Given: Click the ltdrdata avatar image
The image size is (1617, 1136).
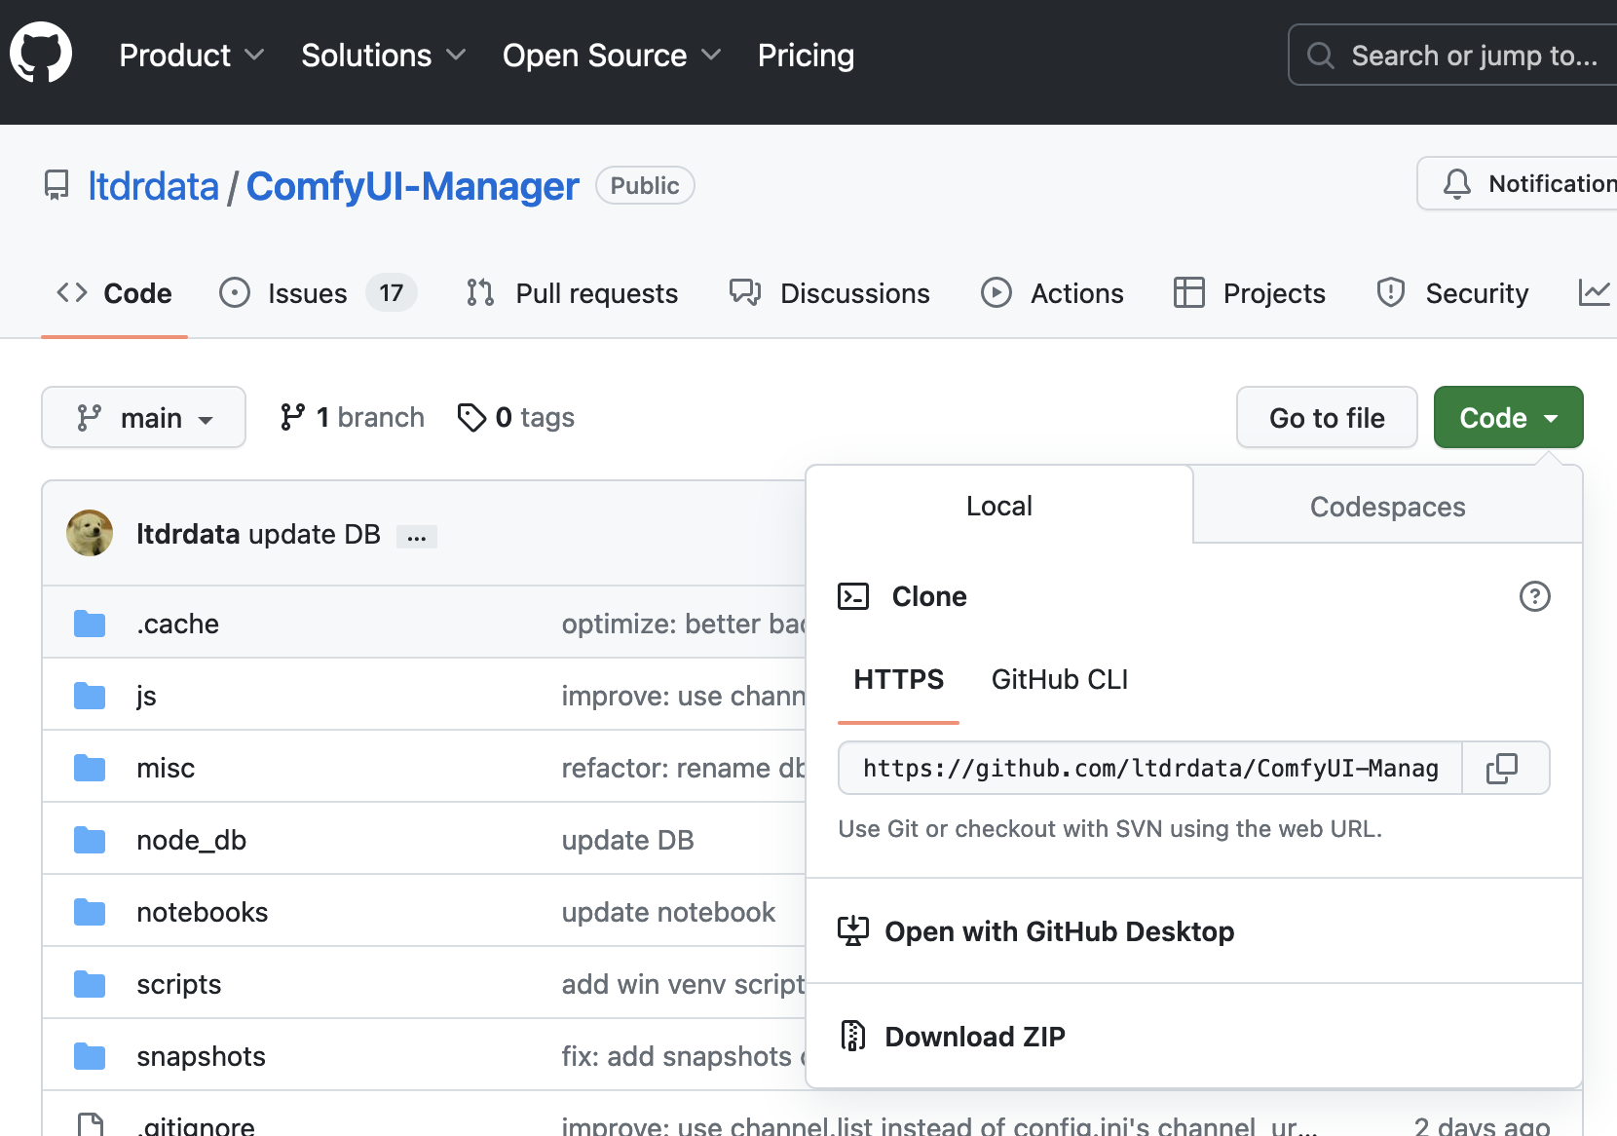Looking at the screenshot, I should click(x=90, y=534).
